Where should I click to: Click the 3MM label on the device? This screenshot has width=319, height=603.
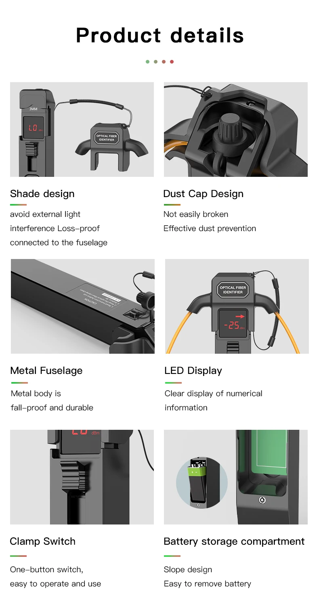(33, 109)
